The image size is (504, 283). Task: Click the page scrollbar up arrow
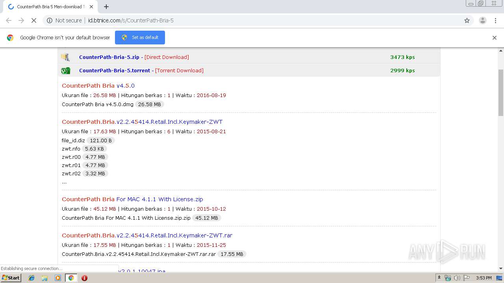click(x=501, y=51)
